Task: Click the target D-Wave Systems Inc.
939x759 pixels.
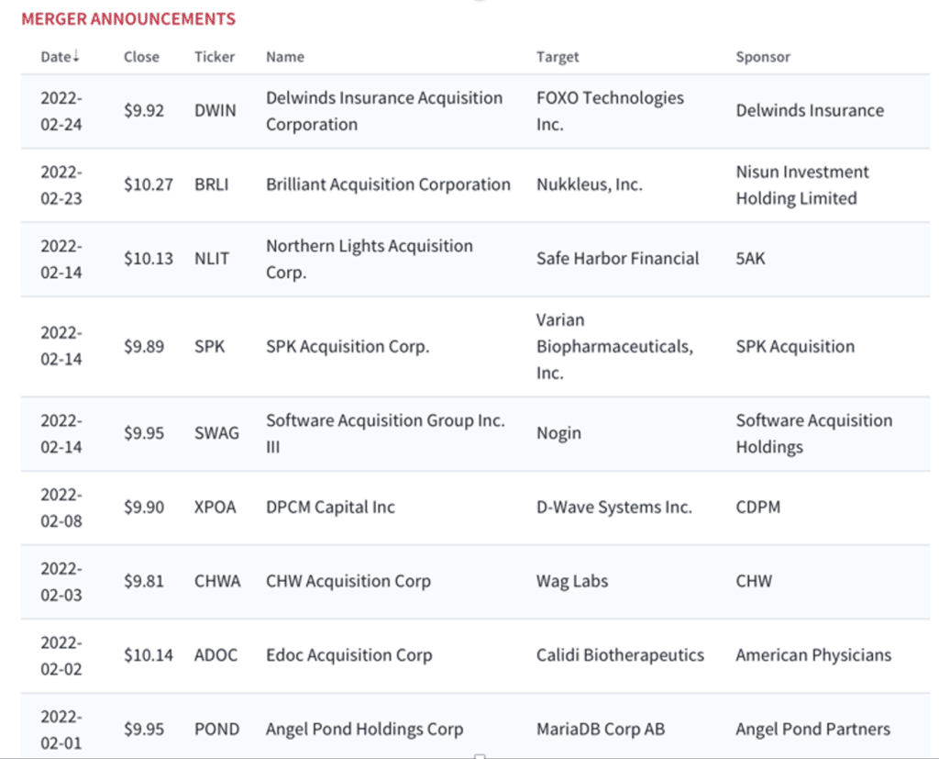Action: [x=613, y=508]
